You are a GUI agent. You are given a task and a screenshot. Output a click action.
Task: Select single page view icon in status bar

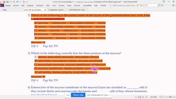(x=136, y=97)
